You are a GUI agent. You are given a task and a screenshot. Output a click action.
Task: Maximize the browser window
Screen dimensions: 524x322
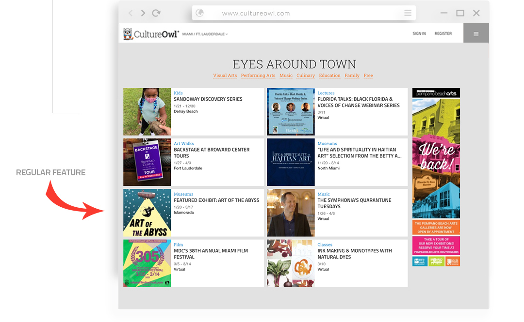pyautogui.click(x=460, y=13)
